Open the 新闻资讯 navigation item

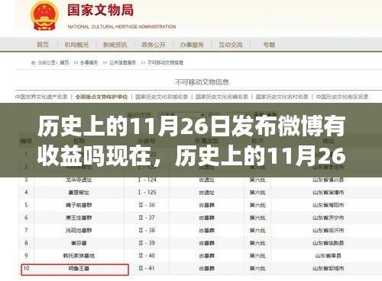(x=115, y=45)
